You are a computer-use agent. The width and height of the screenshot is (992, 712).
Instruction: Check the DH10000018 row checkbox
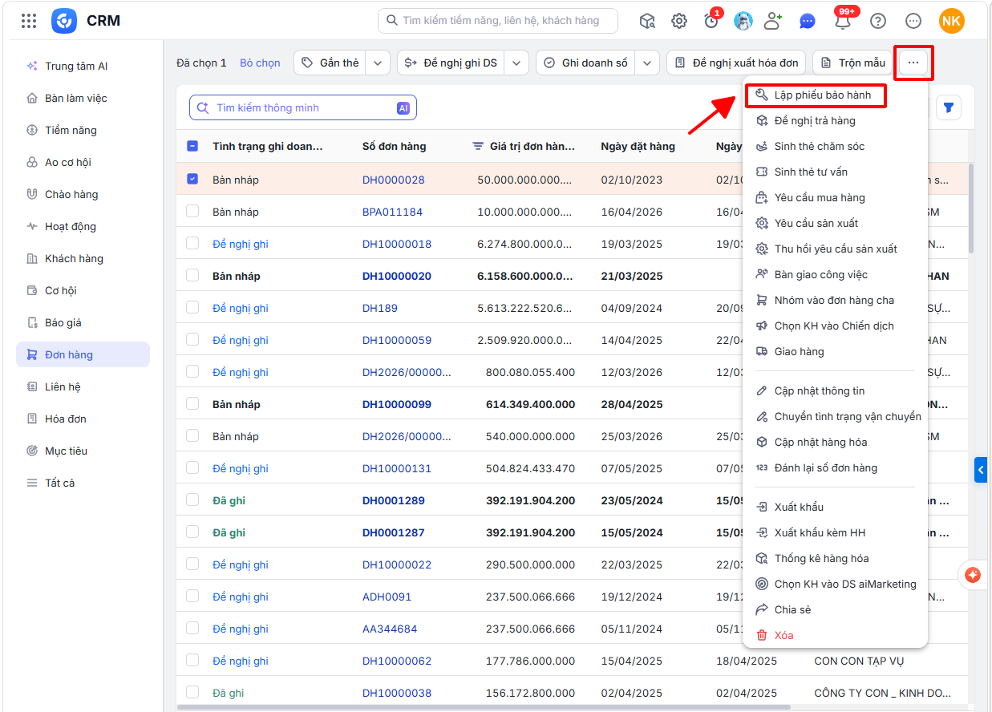click(192, 243)
